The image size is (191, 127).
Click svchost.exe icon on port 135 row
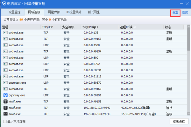pyautogui.click(x=5, y=32)
